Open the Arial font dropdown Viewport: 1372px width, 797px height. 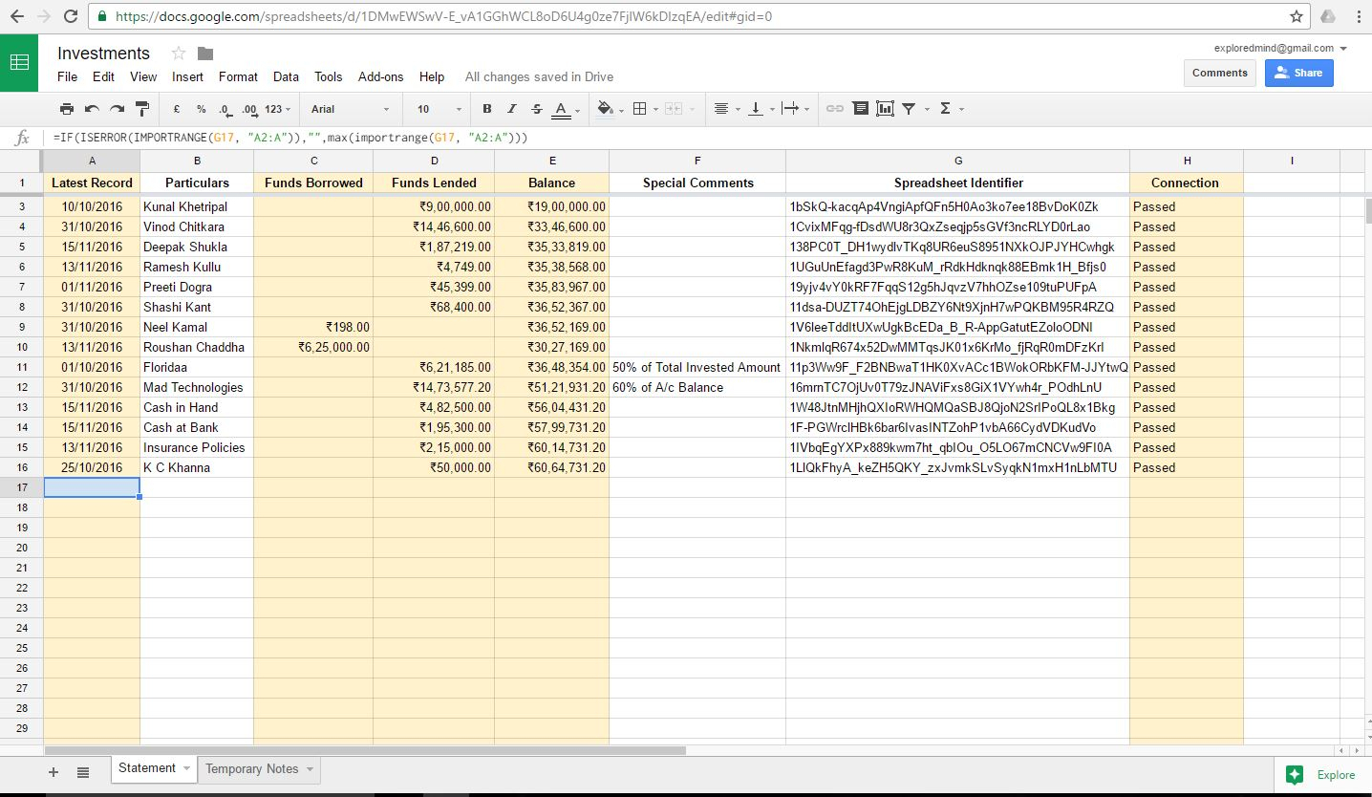click(350, 109)
